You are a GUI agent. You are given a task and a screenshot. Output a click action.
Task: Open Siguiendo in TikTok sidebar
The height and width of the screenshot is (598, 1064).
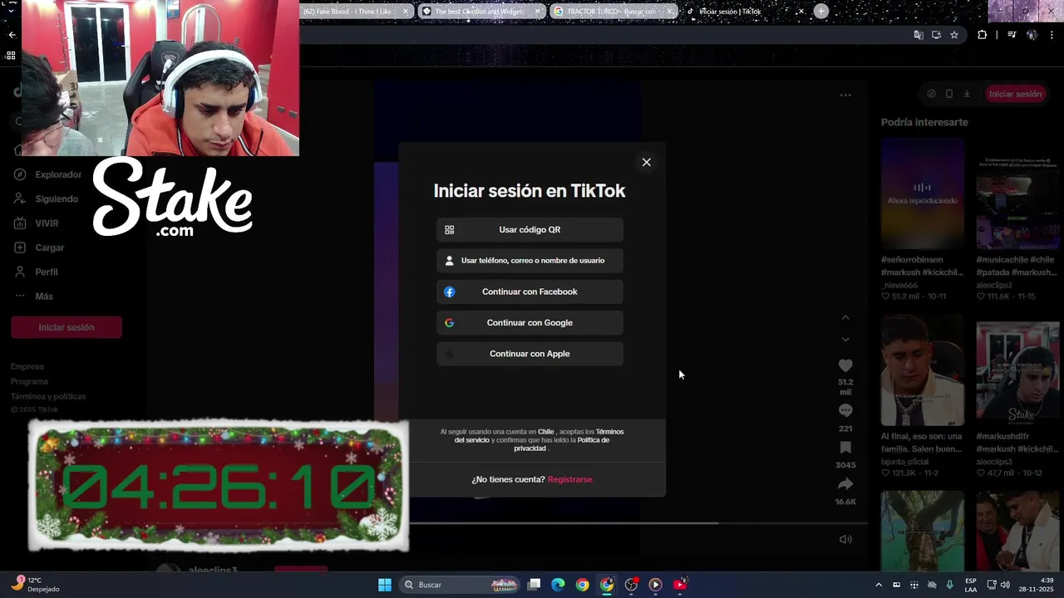(x=47, y=199)
